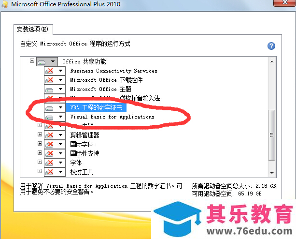Image resolution: width=296 pixels, height=239 pixels.
Task: Click the scrollbar down arrow in feature list
Action: [272, 173]
